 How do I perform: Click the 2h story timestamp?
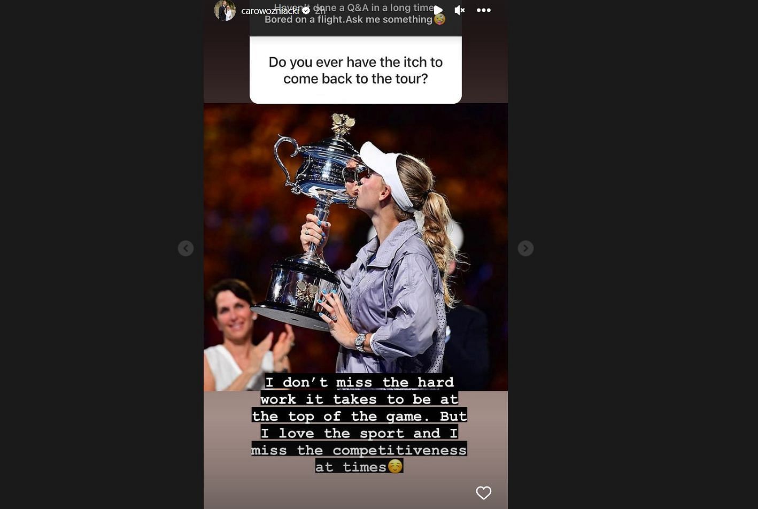(319, 11)
